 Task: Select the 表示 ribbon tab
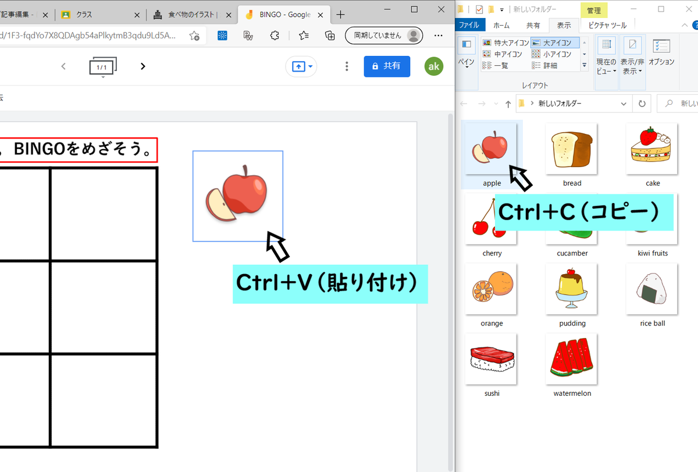click(564, 25)
